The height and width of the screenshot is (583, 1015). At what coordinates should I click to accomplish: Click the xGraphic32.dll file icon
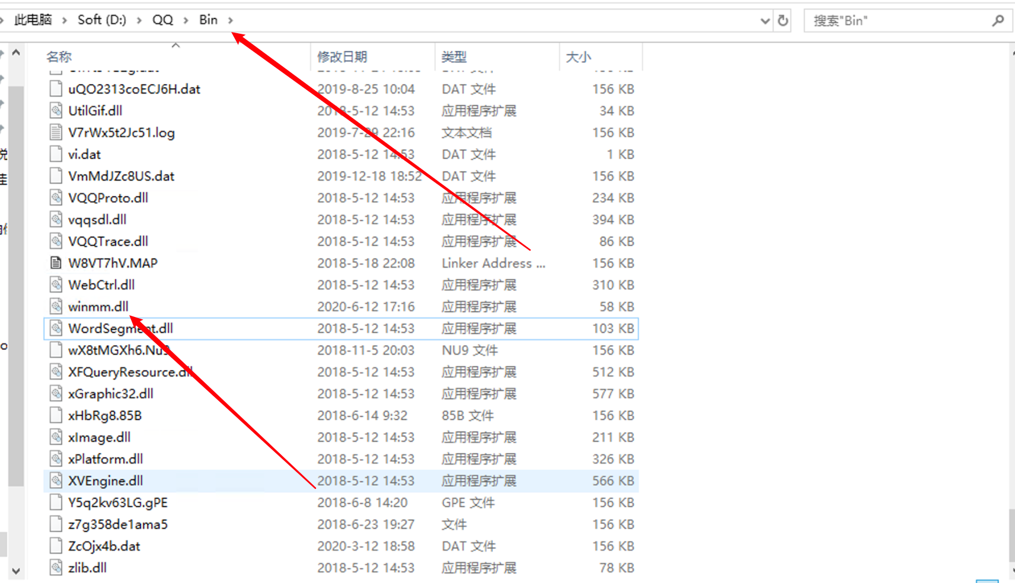tap(56, 394)
